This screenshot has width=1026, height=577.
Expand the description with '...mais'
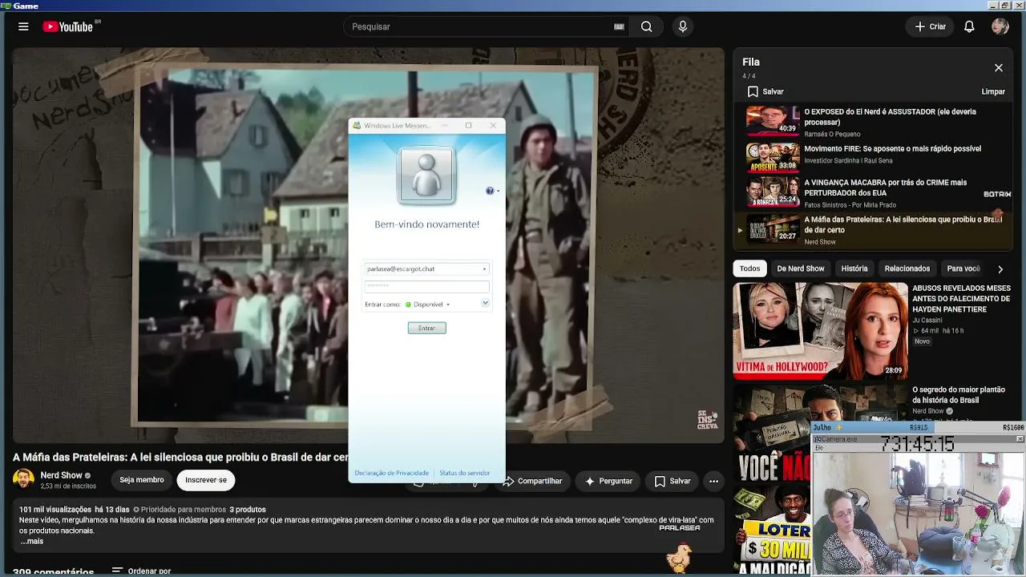pyautogui.click(x=31, y=541)
